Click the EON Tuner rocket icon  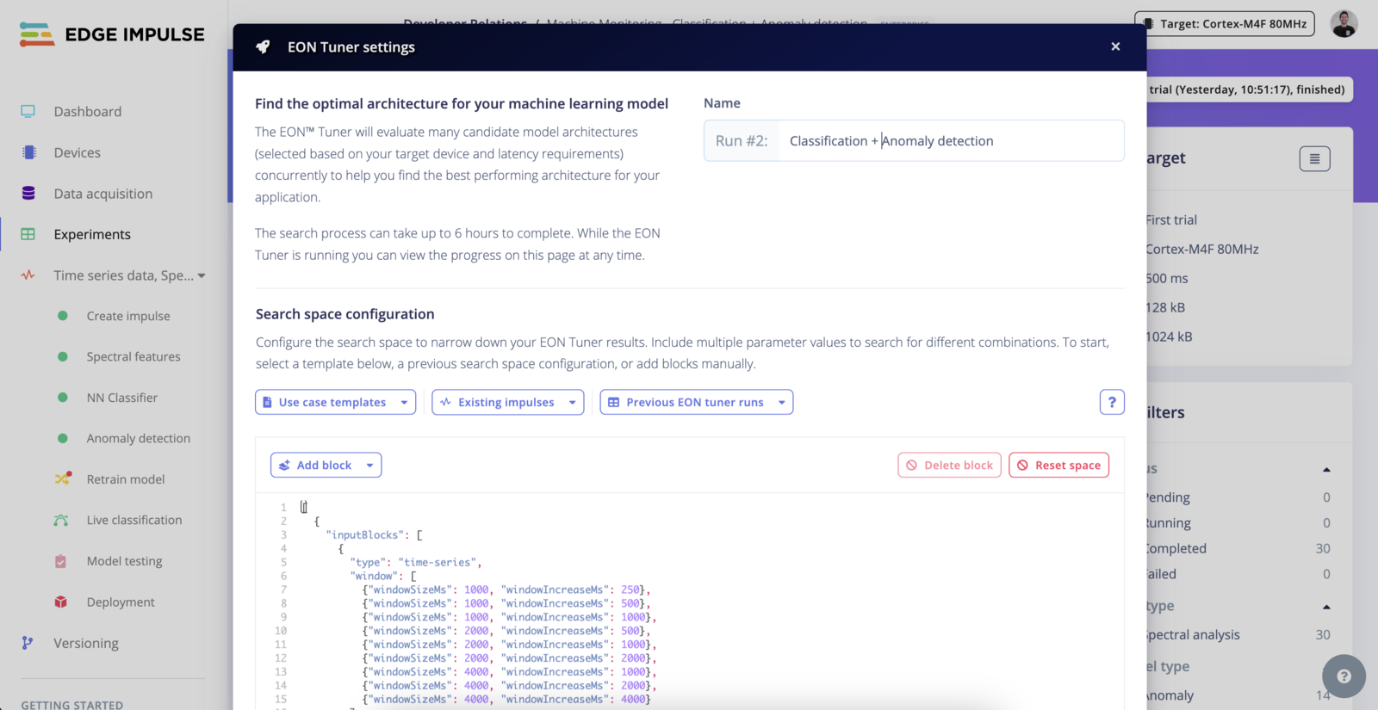263,46
